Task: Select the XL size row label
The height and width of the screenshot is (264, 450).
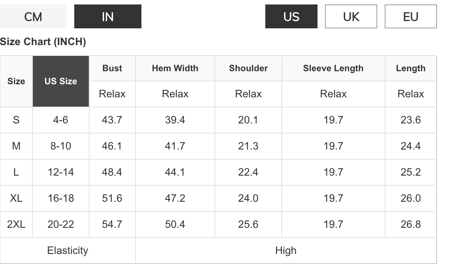Action: click(x=16, y=198)
